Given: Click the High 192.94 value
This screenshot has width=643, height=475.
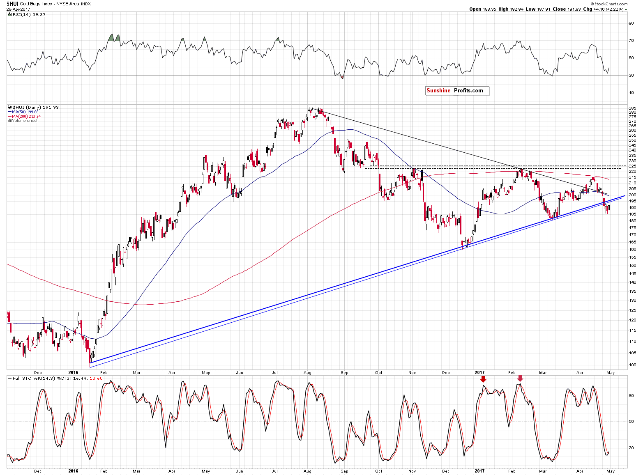Looking at the screenshot, I should pos(511,9).
